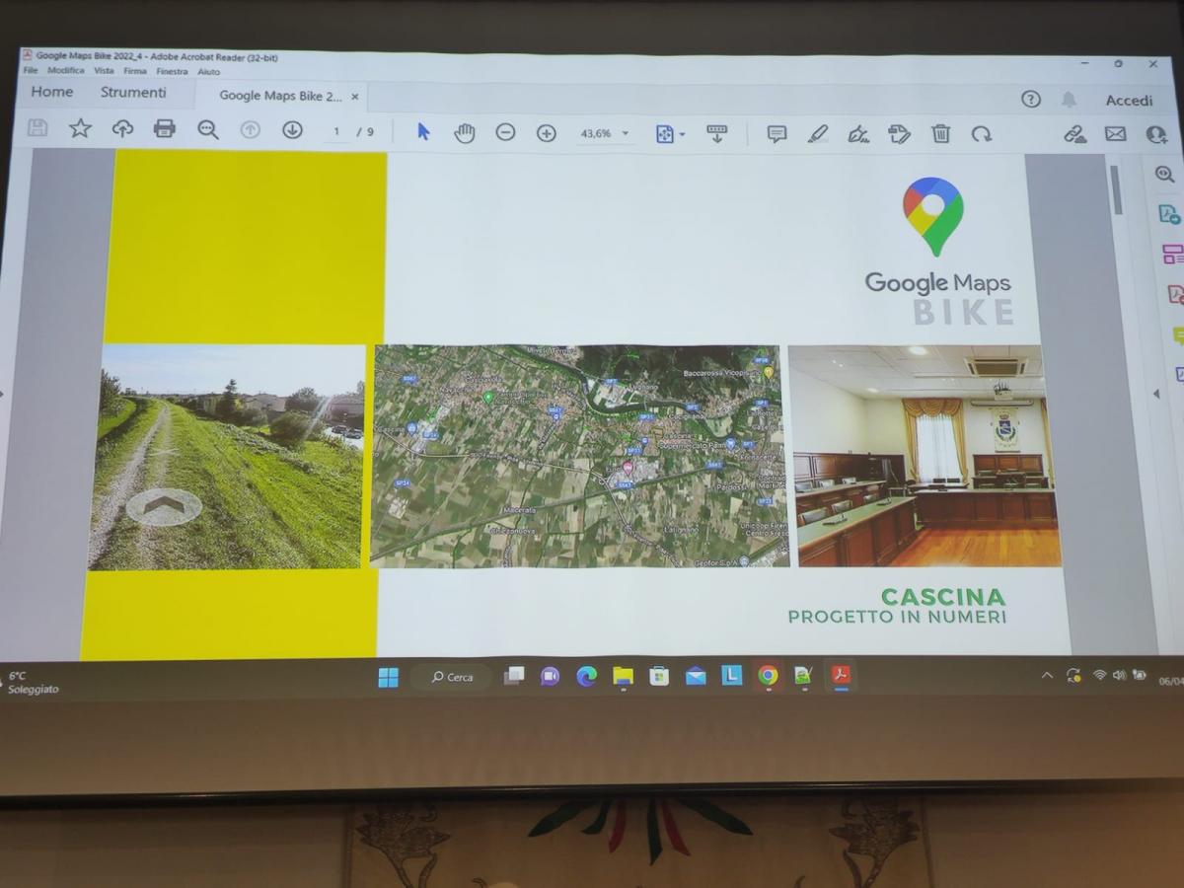Zoom out with the minus button
Viewport: 1184px width, 888px height.
[505, 132]
